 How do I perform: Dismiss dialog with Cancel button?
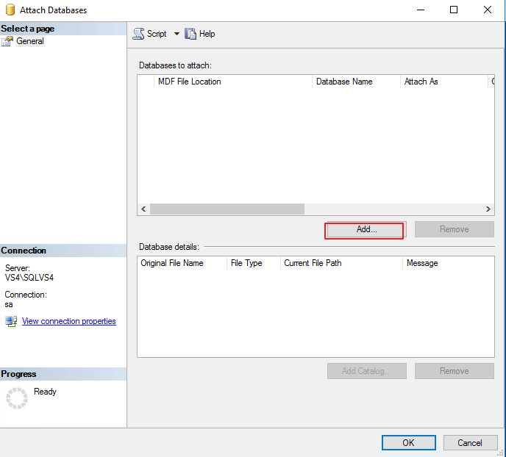click(470, 443)
